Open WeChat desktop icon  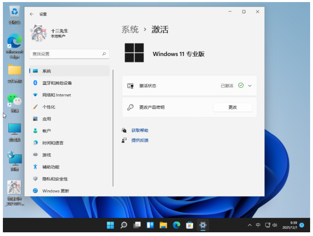[x=14, y=100]
